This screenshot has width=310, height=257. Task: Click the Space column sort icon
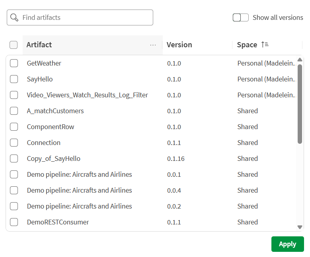[x=265, y=45]
